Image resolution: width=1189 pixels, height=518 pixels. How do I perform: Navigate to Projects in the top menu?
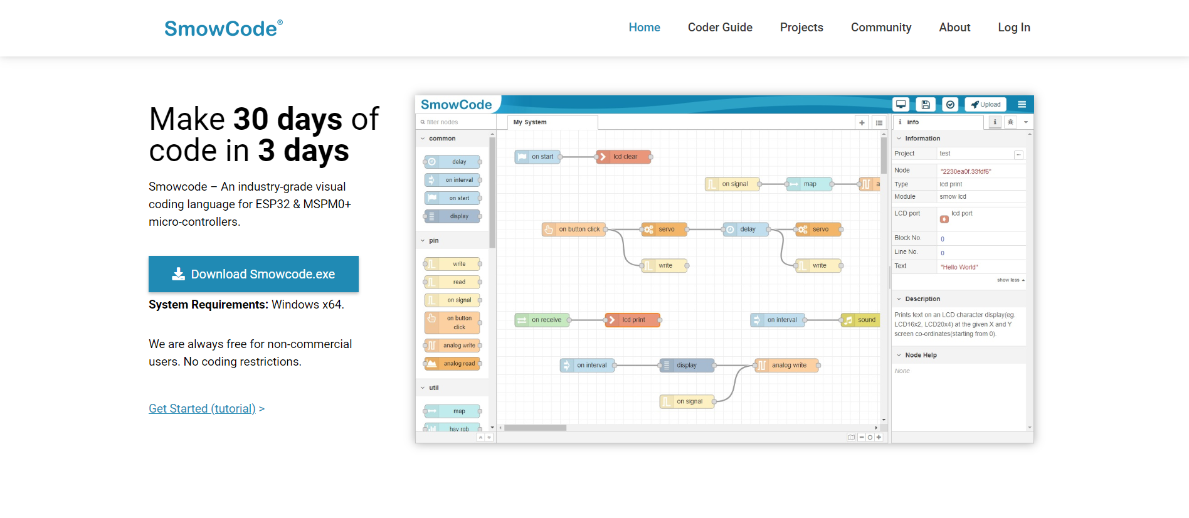pyautogui.click(x=801, y=28)
